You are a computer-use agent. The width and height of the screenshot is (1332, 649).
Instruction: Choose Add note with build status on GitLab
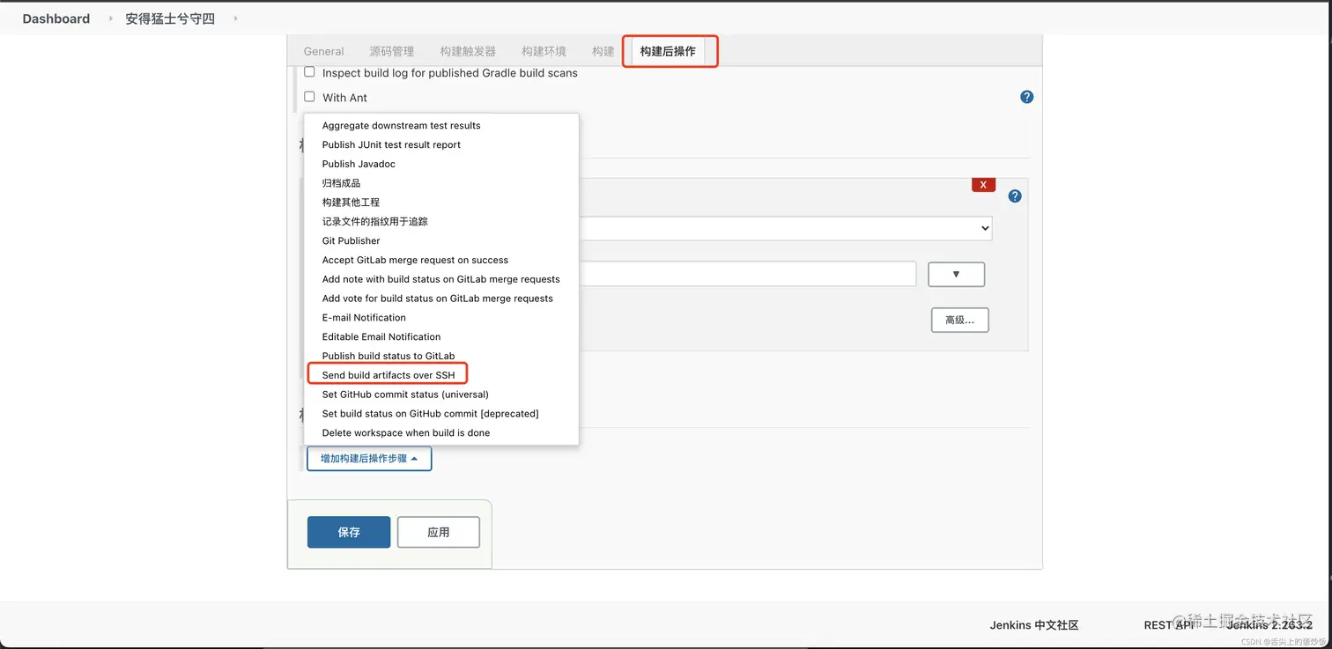pos(441,279)
